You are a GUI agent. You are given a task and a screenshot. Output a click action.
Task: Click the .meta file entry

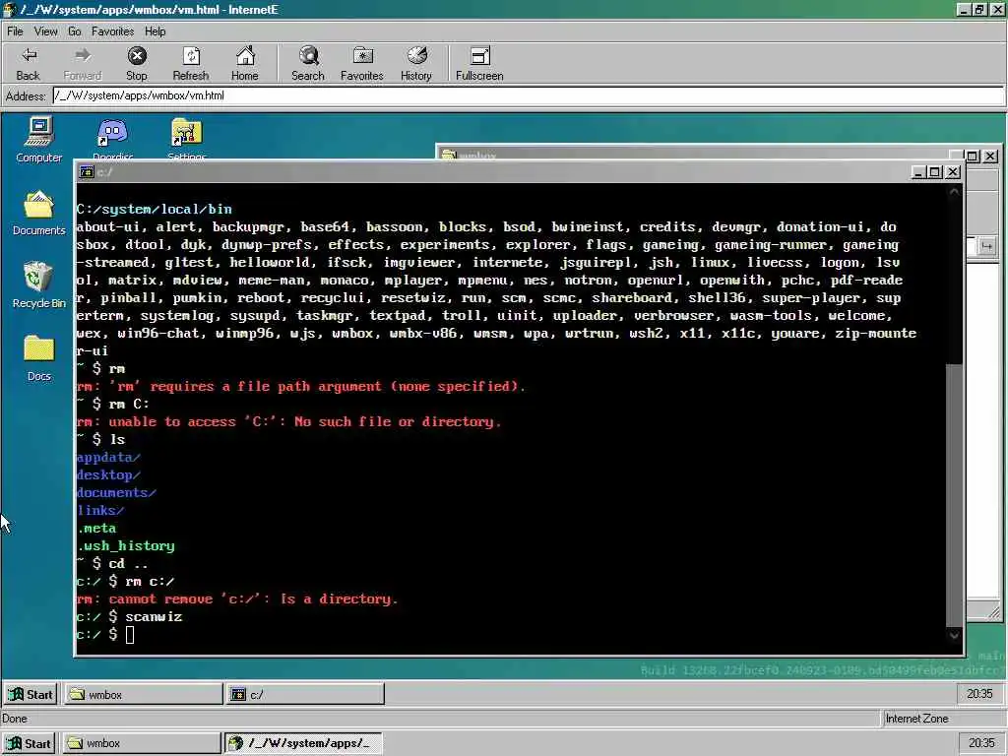tap(96, 528)
